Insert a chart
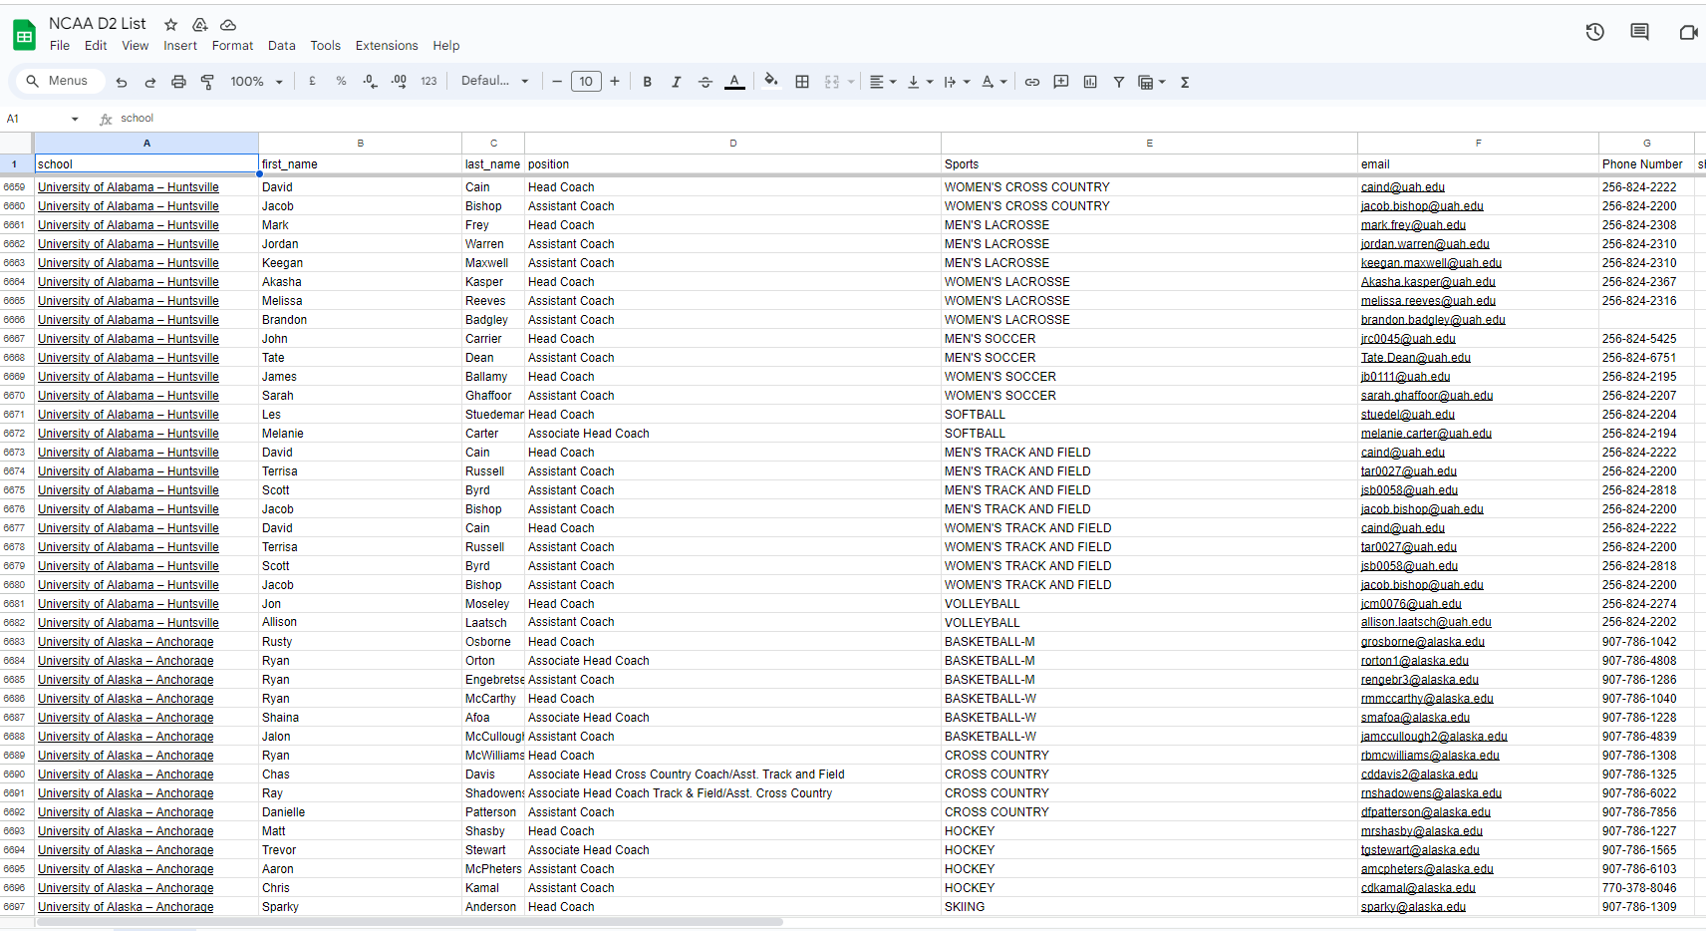Screen dimensions: 1706x931 click(x=1090, y=82)
